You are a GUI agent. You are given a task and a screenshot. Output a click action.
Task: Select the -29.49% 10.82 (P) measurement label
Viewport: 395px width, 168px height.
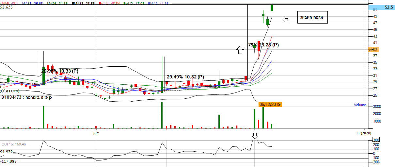tap(184, 77)
